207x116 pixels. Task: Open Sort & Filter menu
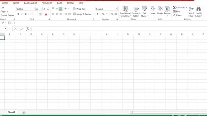191,12
